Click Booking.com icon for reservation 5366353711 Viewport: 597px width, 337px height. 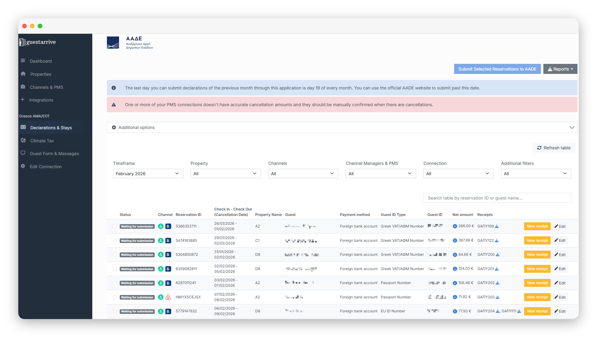coord(168,226)
